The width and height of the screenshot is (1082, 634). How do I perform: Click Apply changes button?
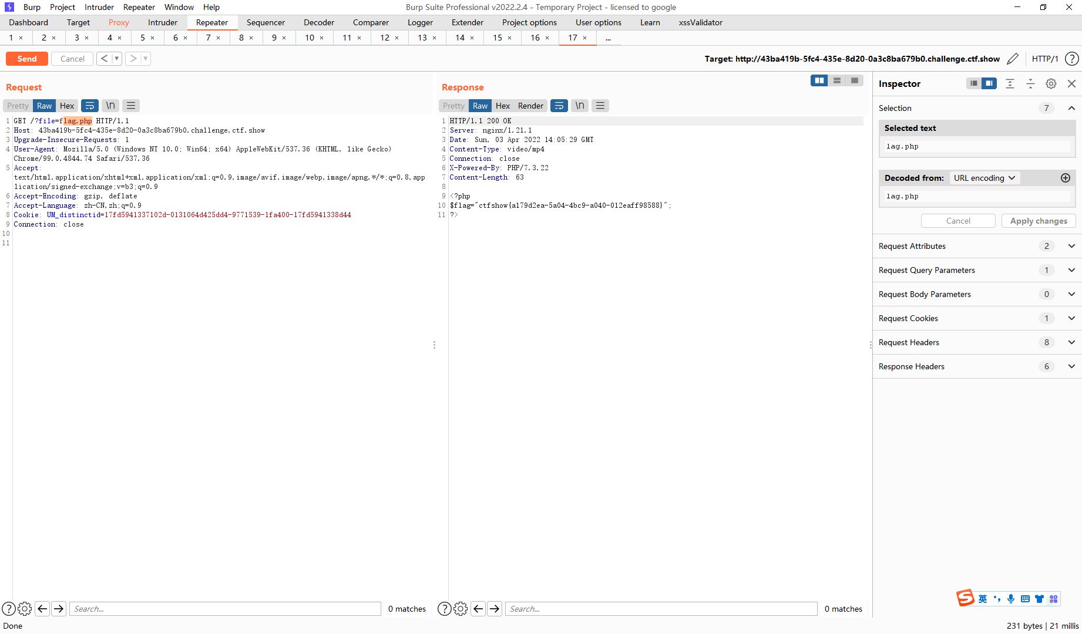coord(1039,221)
